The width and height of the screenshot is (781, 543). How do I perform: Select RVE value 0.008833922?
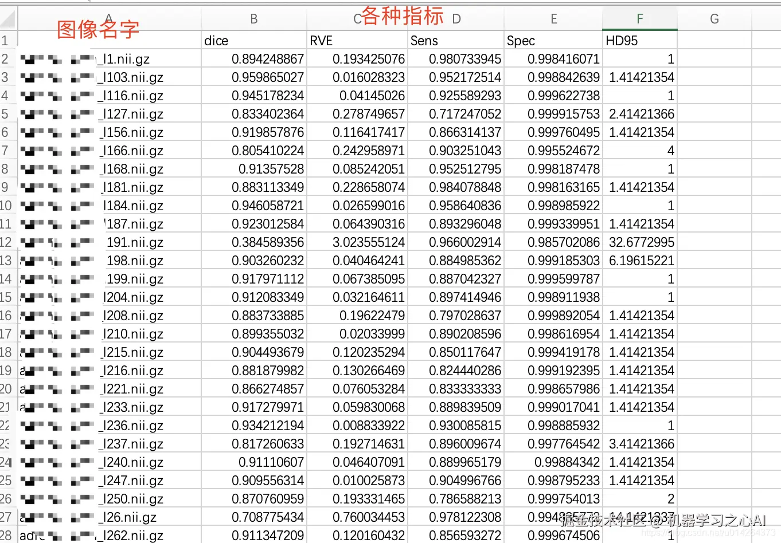coord(357,426)
